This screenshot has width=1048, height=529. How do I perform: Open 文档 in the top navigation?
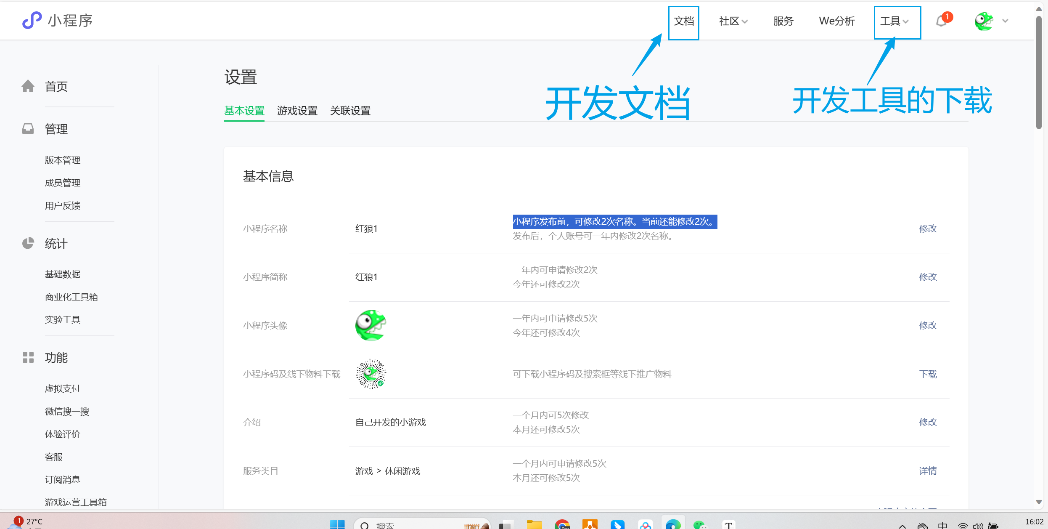click(684, 21)
